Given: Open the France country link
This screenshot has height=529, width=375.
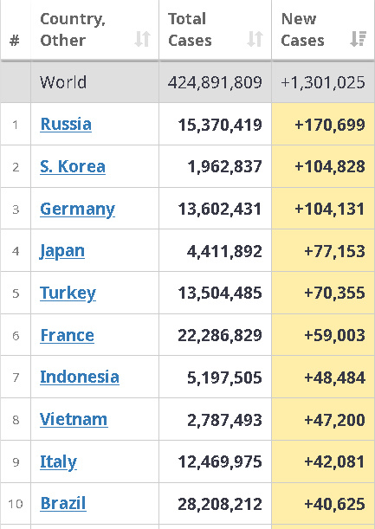Looking at the screenshot, I should 68,335.
